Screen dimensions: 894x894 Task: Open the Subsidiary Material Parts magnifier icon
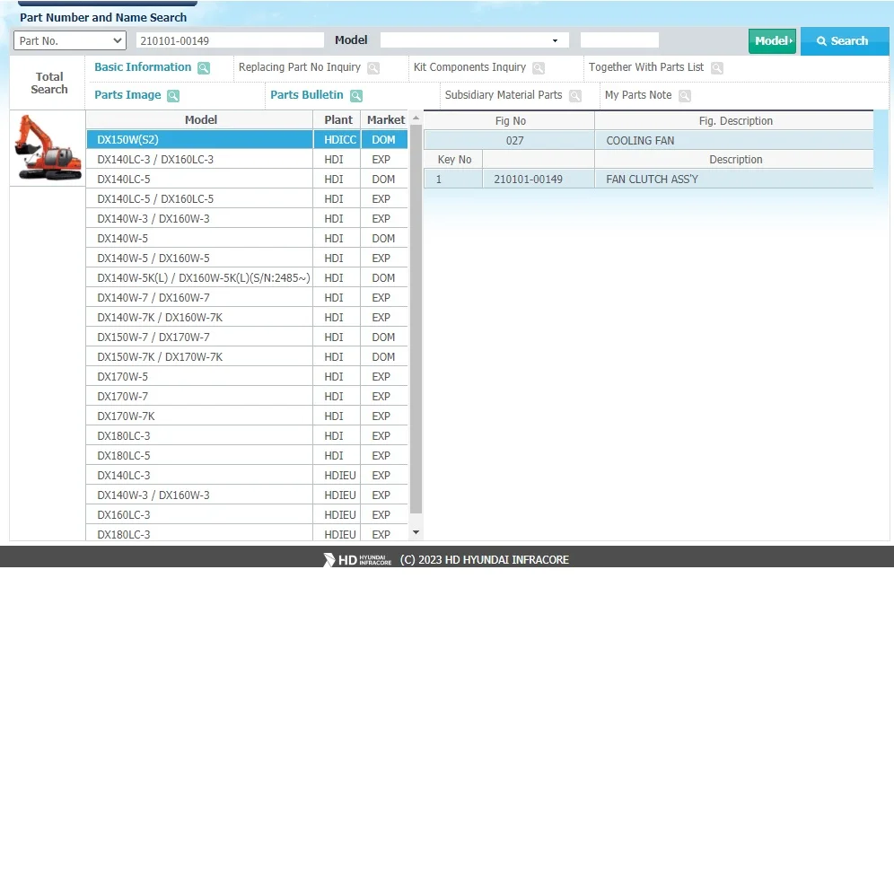[575, 96]
